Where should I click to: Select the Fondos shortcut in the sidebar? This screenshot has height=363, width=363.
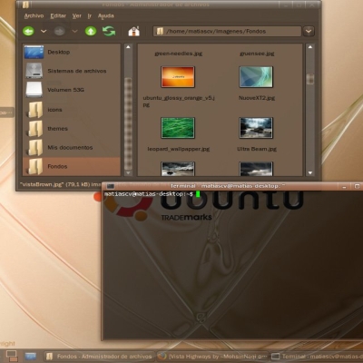point(72,166)
